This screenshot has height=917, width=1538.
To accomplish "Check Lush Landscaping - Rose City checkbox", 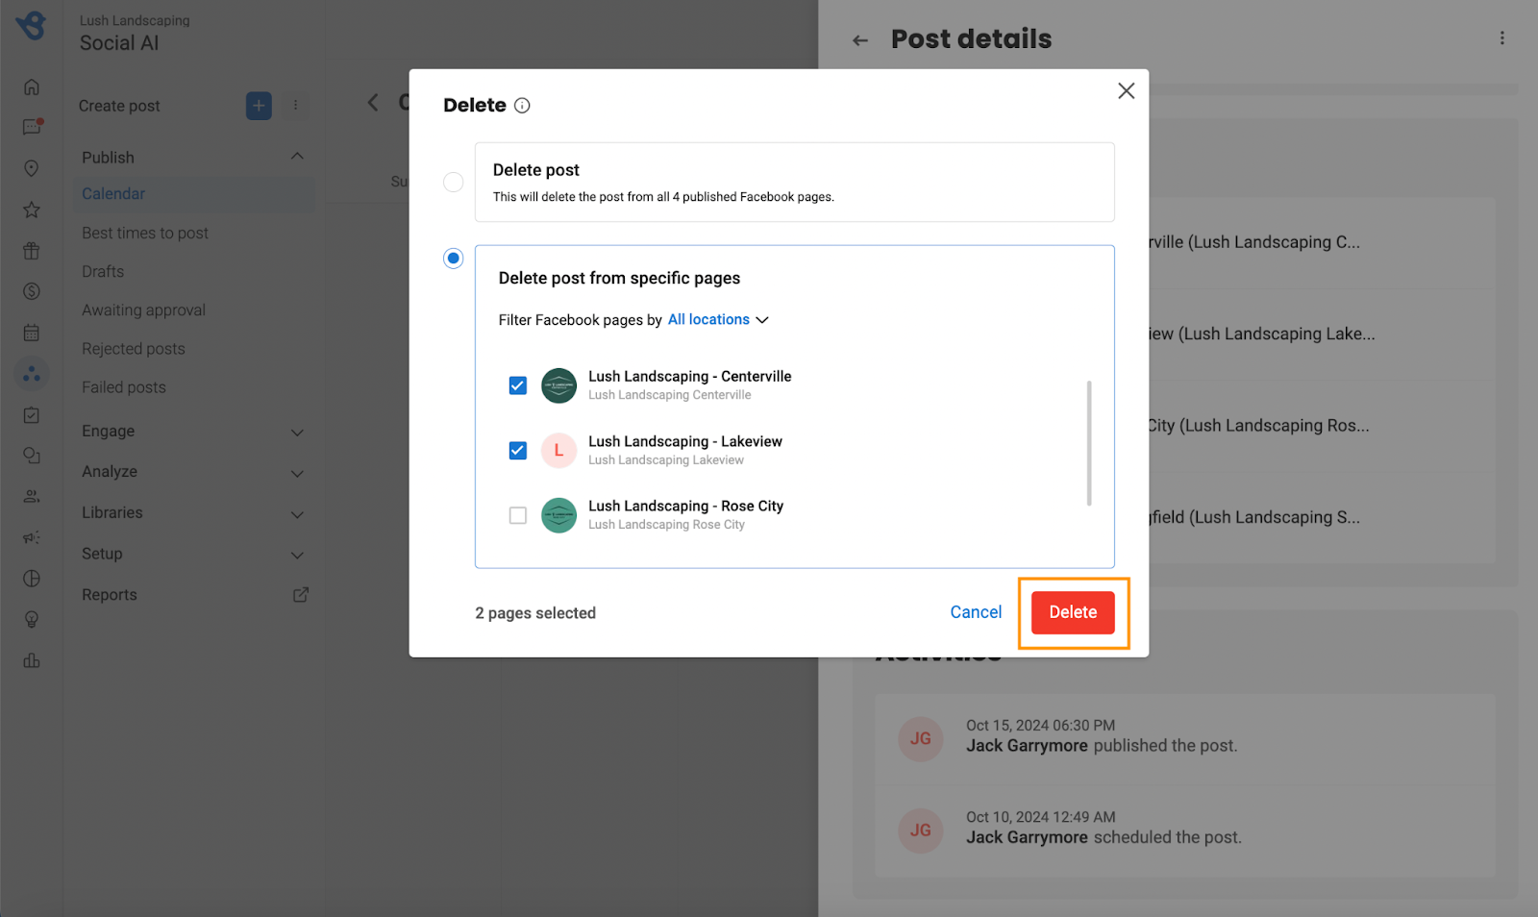I will pos(518,516).
